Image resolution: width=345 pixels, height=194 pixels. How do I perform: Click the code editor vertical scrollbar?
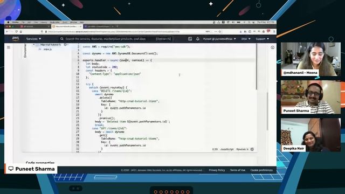[257, 66]
